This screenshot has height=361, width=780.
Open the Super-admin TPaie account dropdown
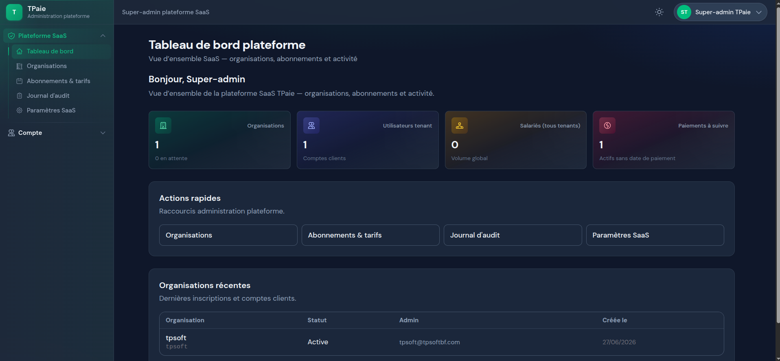click(x=720, y=12)
